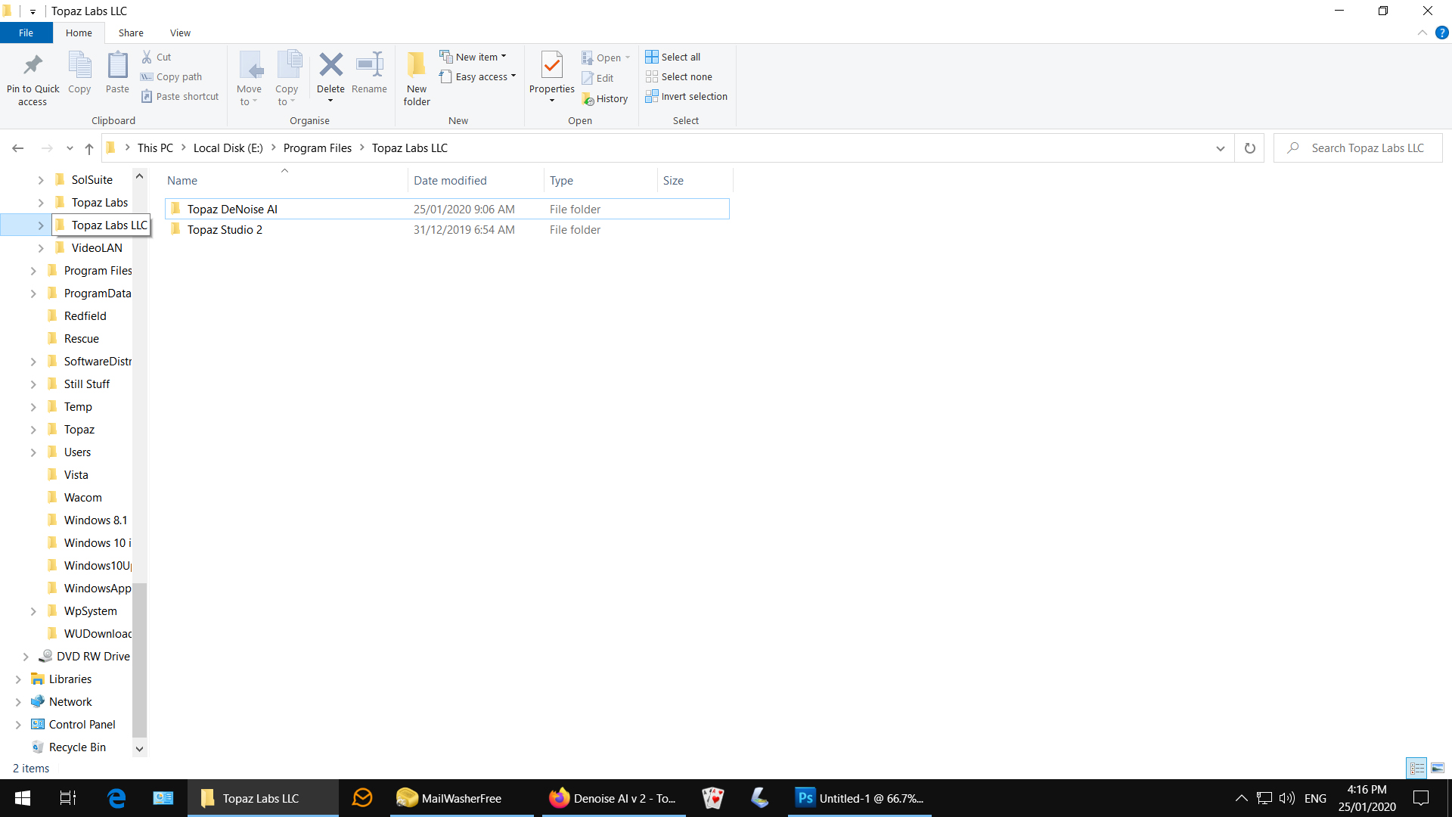Switch to large icons view toggle
Image resolution: width=1452 pixels, height=817 pixels.
pyautogui.click(x=1438, y=768)
